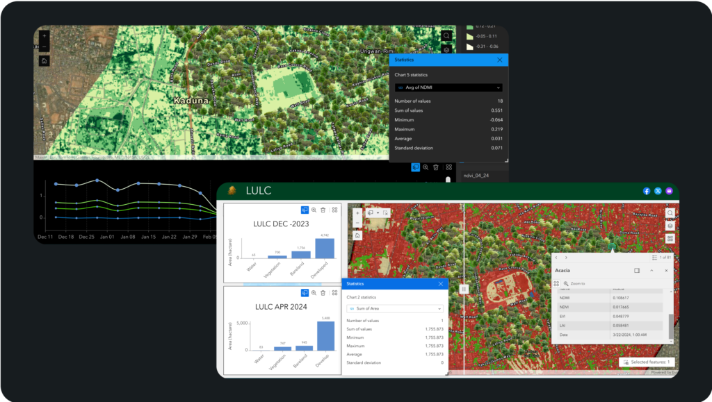Viewport: 712px width, 402px height.
Task: Click the 'Selected features: 1' button
Action: [x=646, y=362]
